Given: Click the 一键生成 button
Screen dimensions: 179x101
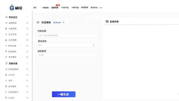Looking at the screenshot, I should [x=64, y=94].
